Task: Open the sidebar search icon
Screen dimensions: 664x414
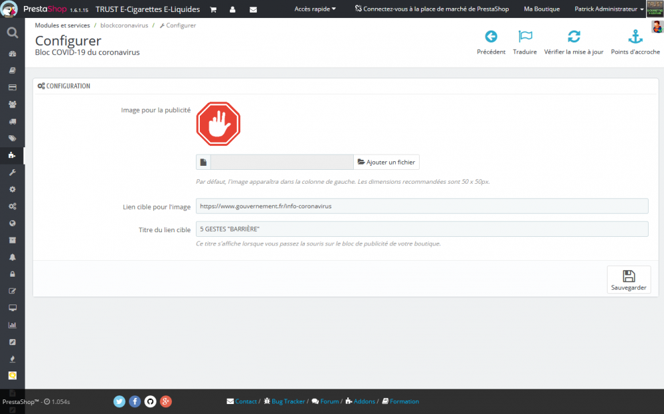Action: click(12, 33)
